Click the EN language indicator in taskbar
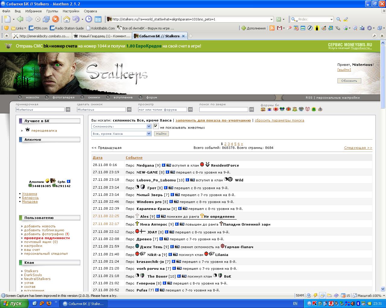 coord(295,304)
